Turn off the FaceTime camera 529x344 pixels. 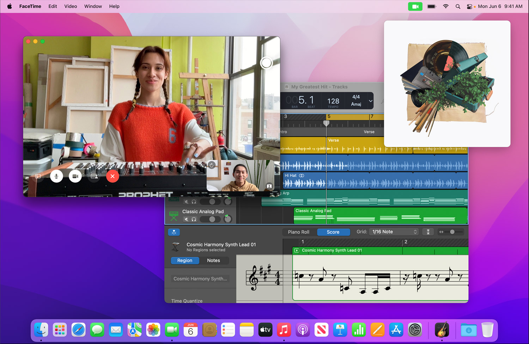click(75, 176)
